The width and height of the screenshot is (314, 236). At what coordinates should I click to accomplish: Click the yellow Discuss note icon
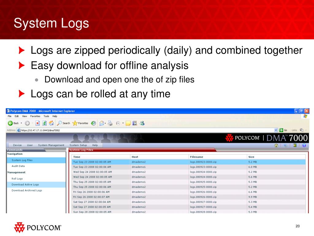[x=128, y=123]
